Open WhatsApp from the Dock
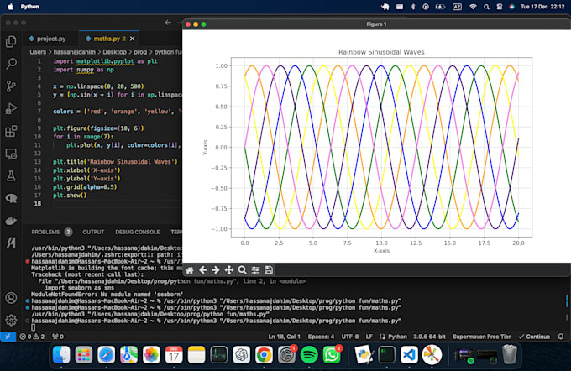 click(332, 354)
